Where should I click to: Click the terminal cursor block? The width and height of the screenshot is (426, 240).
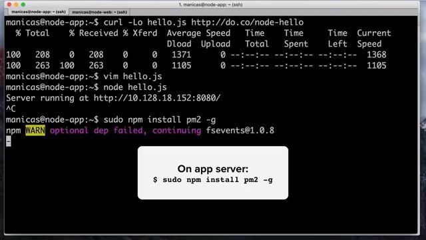[9, 141]
